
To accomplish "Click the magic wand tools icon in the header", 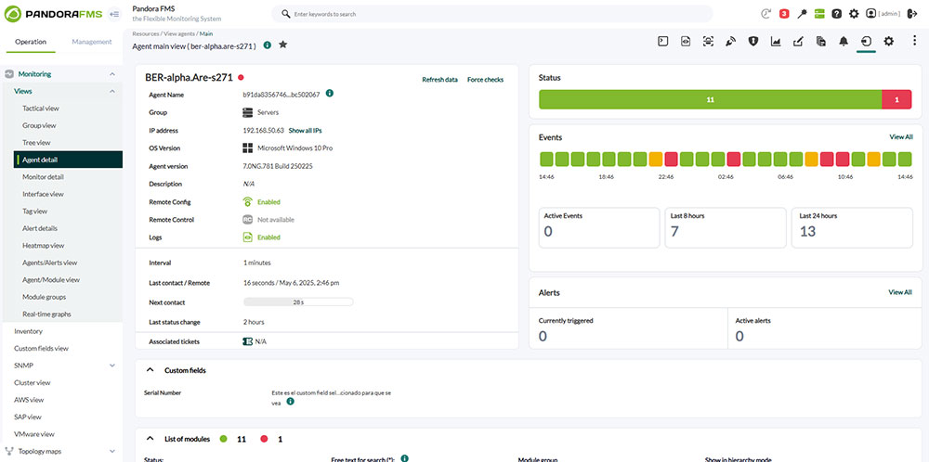I will pos(802,13).
